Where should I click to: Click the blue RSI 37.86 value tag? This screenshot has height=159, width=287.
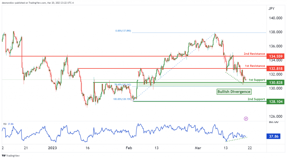[274, 136]
